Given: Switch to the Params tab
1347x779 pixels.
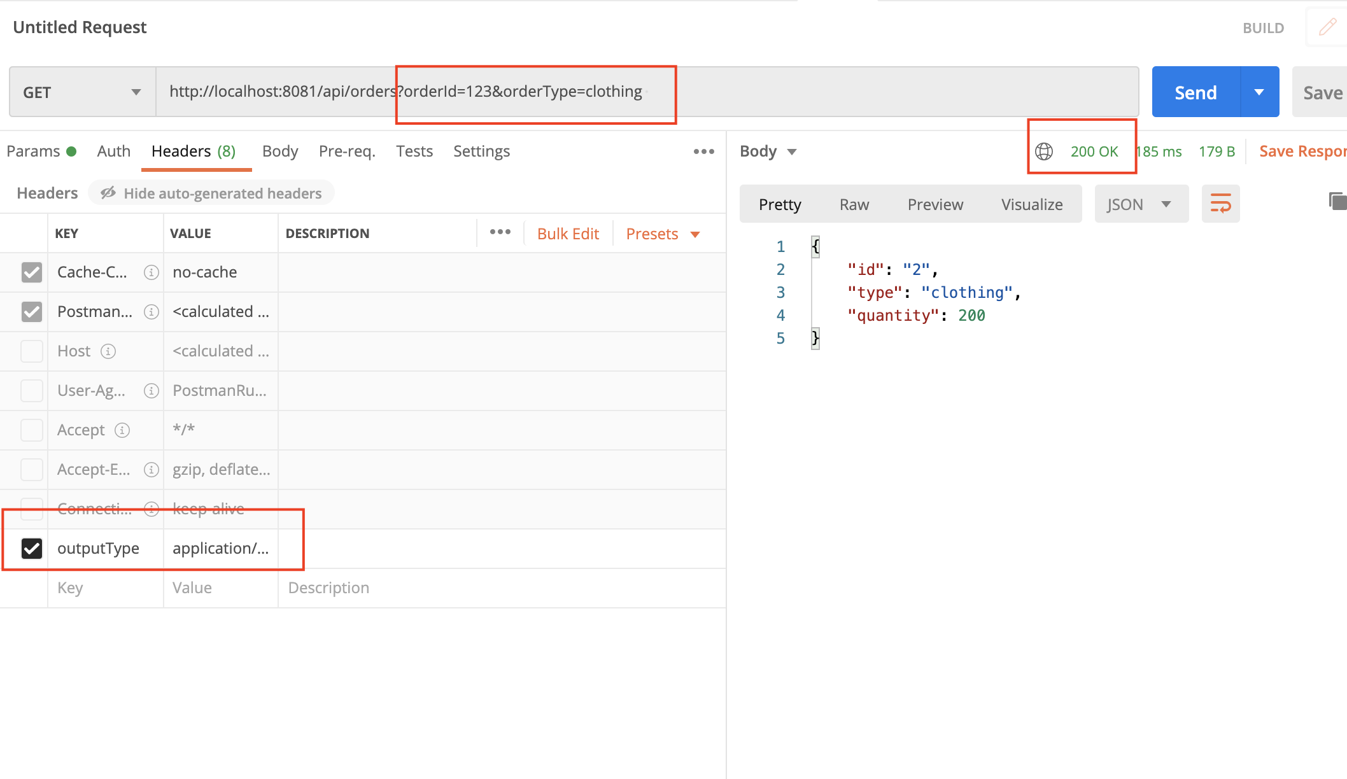Looking at the screenshot, I should [33, 151].
